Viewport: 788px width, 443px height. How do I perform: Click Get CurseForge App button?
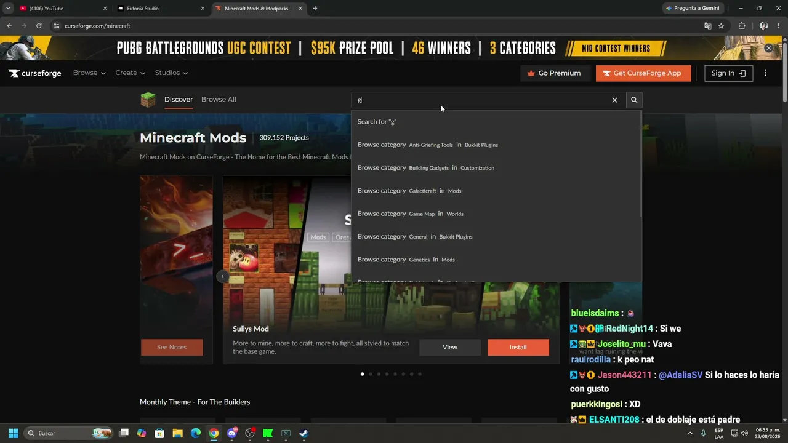click(x=643, y=73)
